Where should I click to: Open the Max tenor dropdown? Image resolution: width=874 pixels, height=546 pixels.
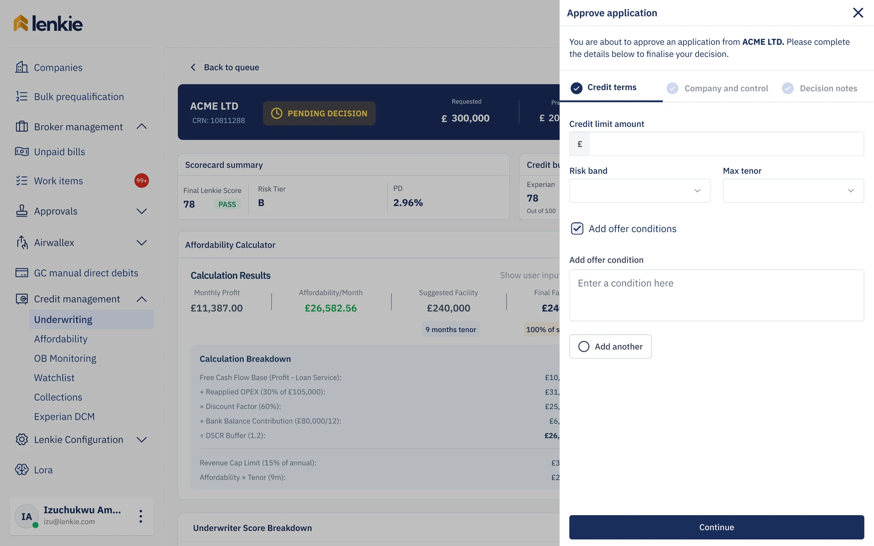click(793, 190)
